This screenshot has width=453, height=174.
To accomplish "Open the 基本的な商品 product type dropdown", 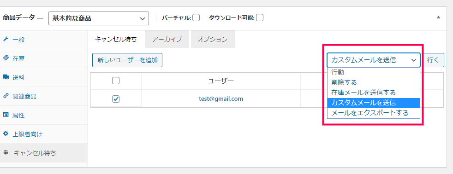I will [99, 18].
